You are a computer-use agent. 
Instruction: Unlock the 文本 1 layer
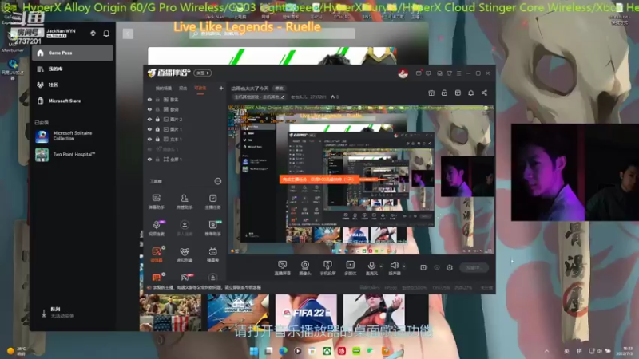pos(157,139)
